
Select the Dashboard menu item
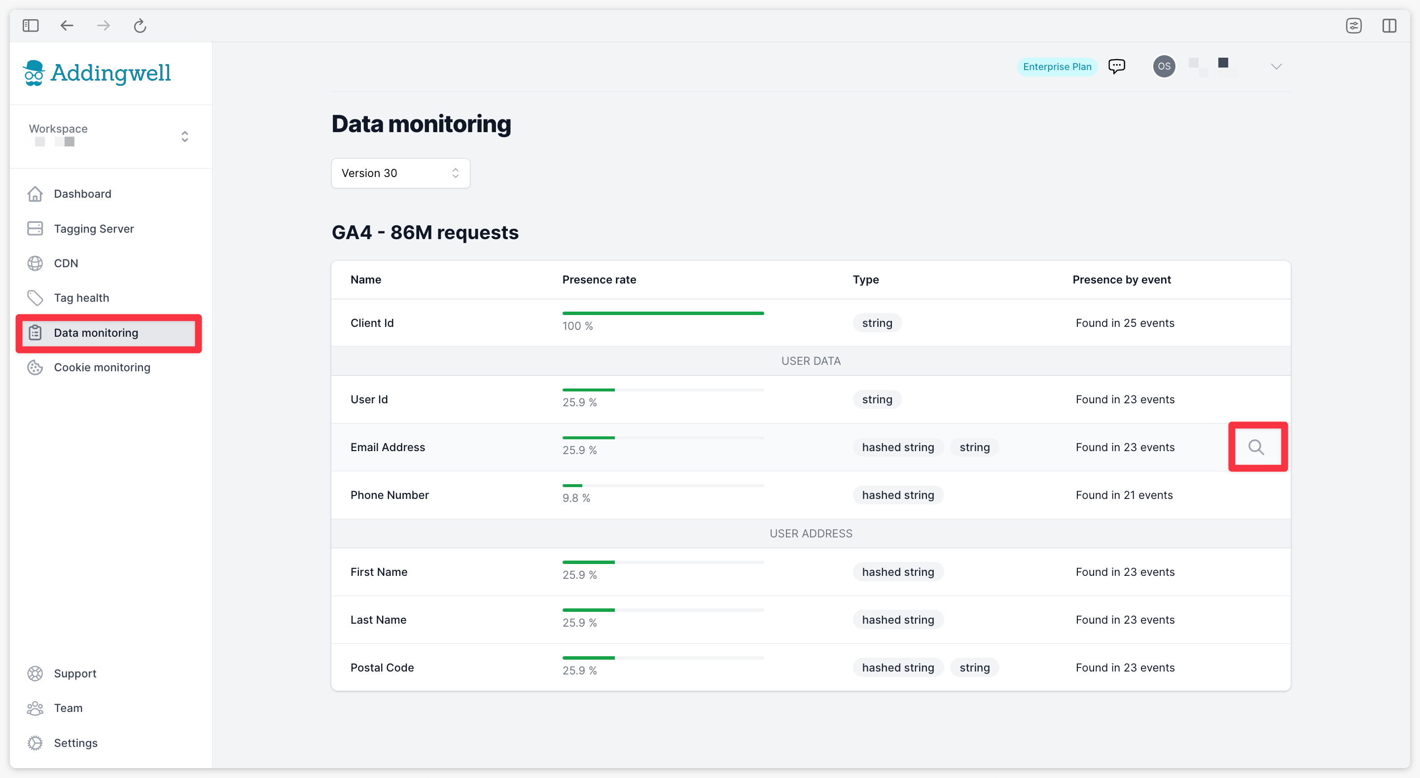82,194
